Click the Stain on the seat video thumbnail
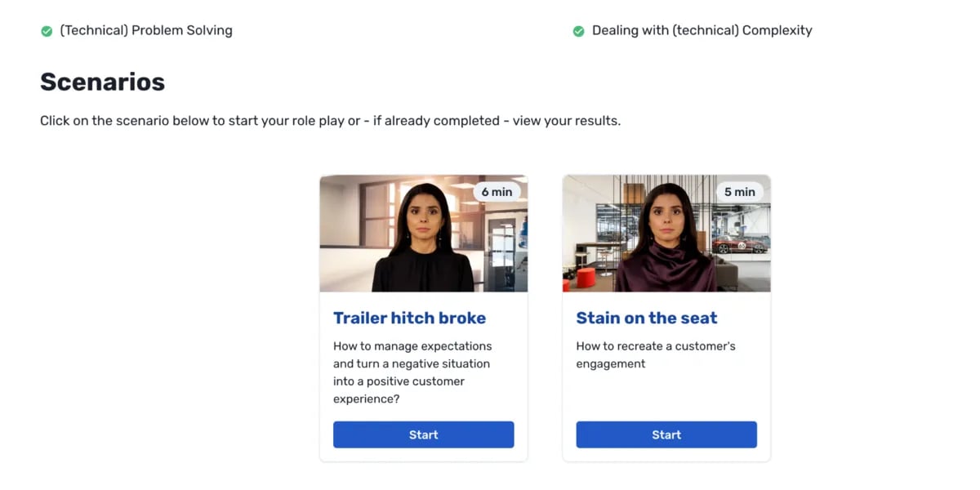The image size is (980, 490). [666, 234]
